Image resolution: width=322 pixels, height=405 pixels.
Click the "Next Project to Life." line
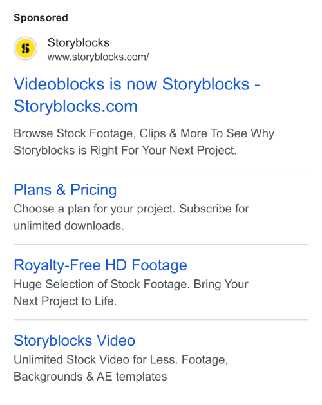65,301
